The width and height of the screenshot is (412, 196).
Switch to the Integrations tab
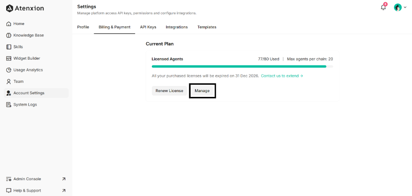[177, 27]
